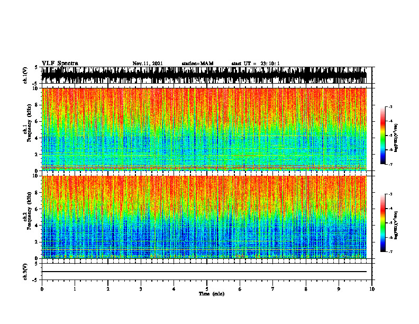Click the ch.2 colorbar log(PSD) unit label

pyautogui.click(x=396, y=225)
